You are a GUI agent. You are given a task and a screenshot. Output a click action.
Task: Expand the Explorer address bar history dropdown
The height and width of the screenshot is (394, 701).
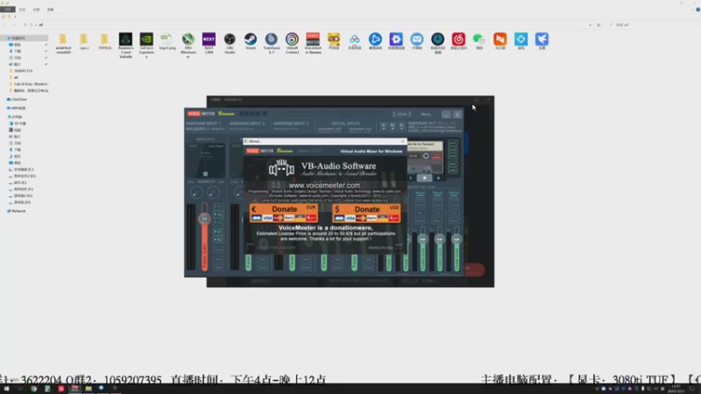590,25
